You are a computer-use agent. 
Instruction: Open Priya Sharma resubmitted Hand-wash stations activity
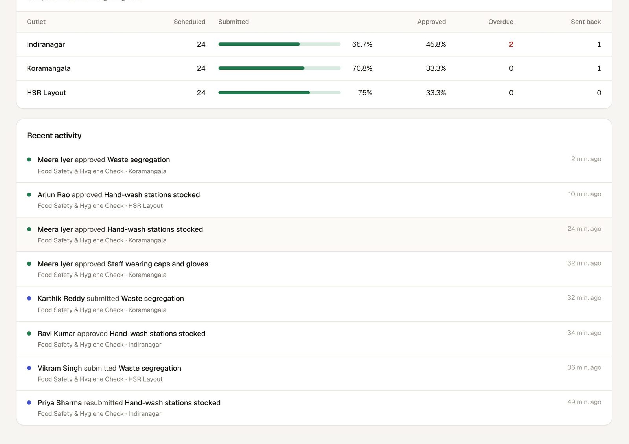[x=314, y=408]
